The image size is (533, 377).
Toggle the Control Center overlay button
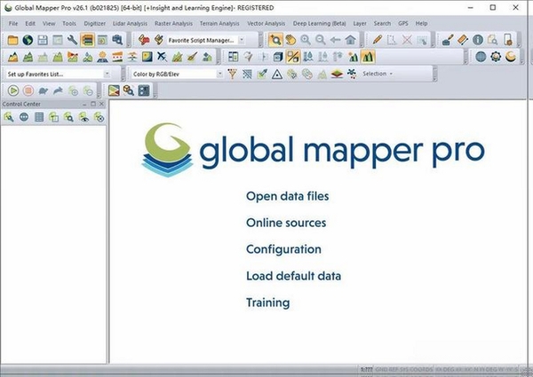point(87,40)
